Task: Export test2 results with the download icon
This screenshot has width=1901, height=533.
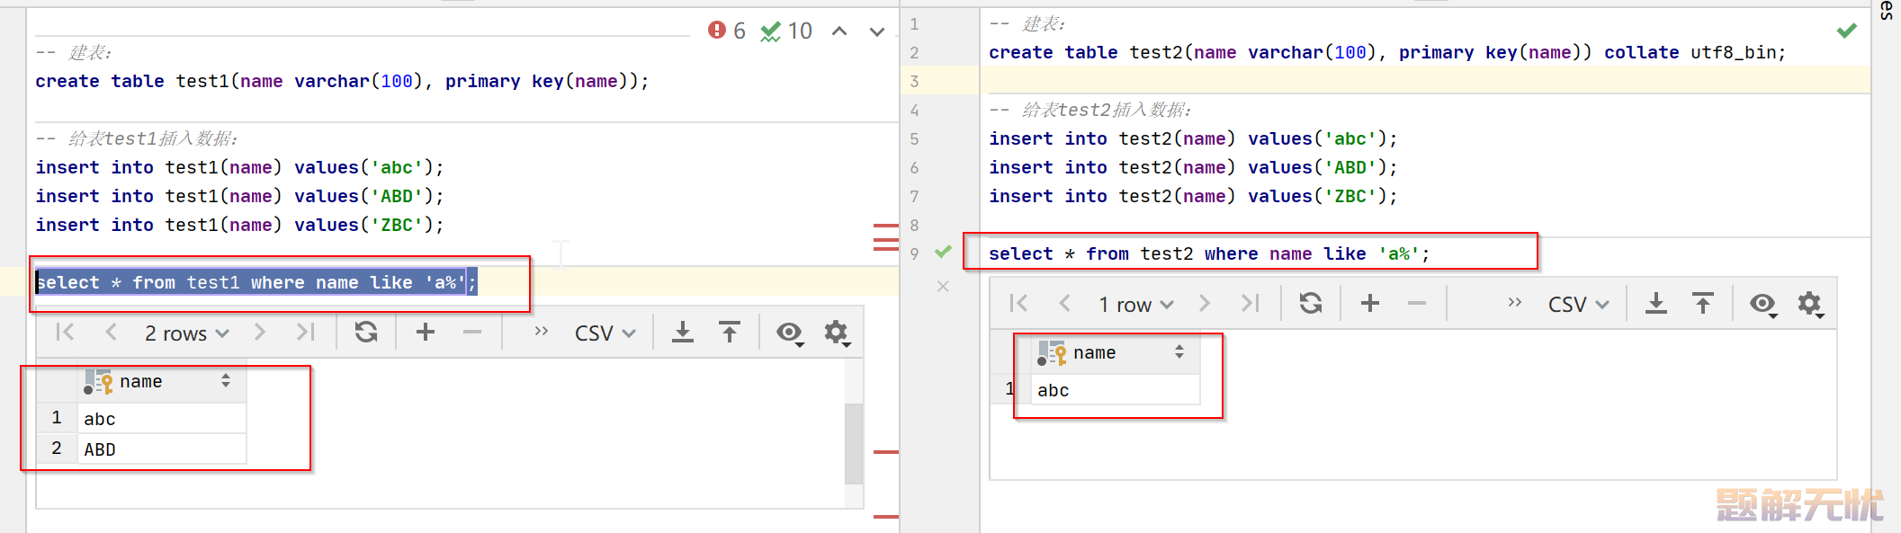Action: (1656, 304)
